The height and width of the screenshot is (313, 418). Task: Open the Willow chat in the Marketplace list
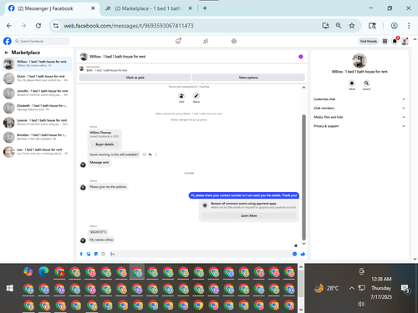pos(37,63)
